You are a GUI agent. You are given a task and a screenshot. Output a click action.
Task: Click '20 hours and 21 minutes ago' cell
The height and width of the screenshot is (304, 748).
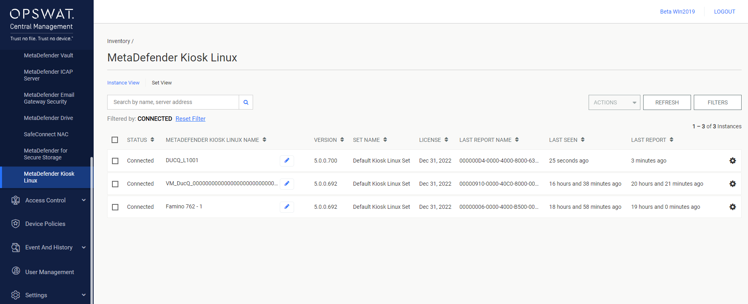[x=667, y=184]
